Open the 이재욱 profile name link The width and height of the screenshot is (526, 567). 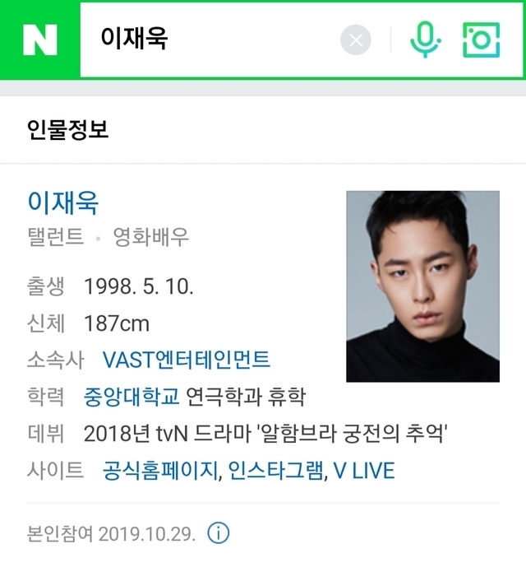pos(62,202)
